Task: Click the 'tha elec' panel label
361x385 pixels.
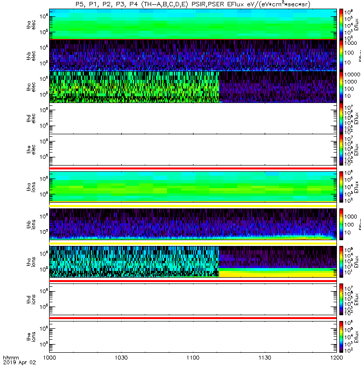Action: (31, 25)
